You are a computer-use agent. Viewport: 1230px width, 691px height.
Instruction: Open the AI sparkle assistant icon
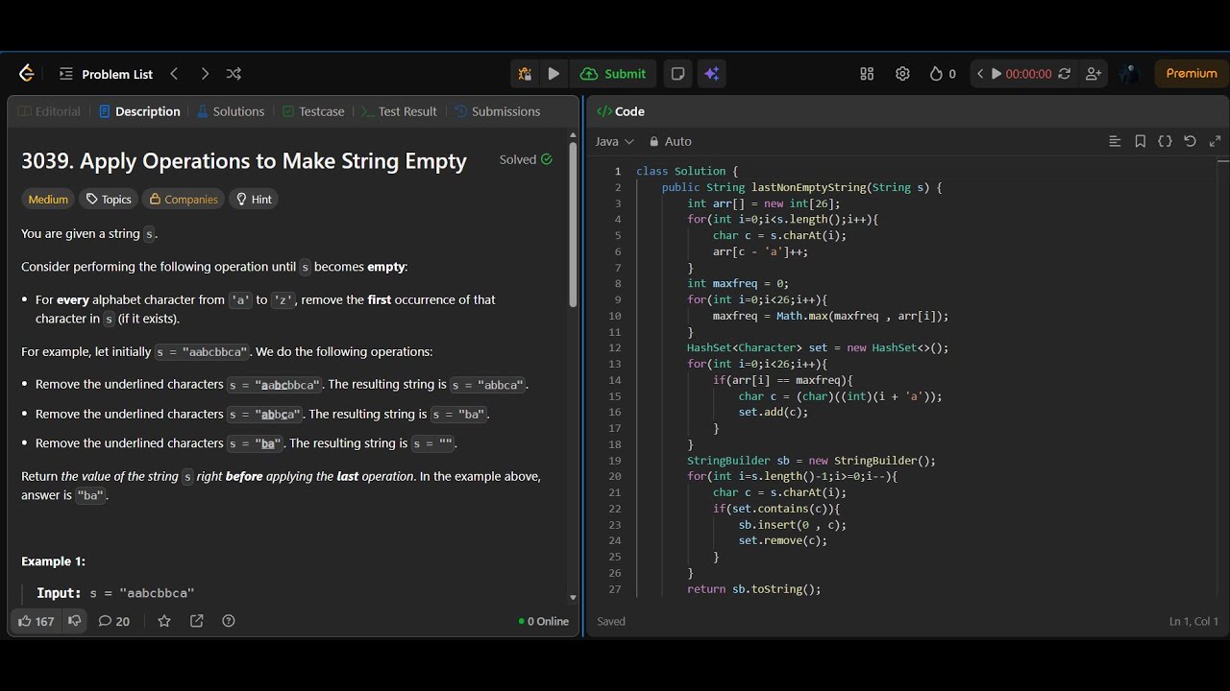coord(712,74)
